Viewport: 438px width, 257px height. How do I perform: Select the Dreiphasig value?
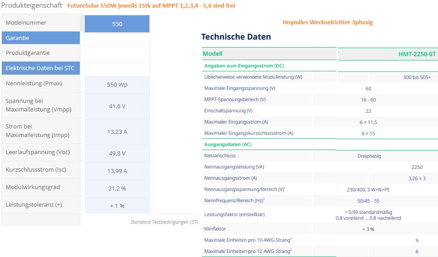tap(369, 156)
